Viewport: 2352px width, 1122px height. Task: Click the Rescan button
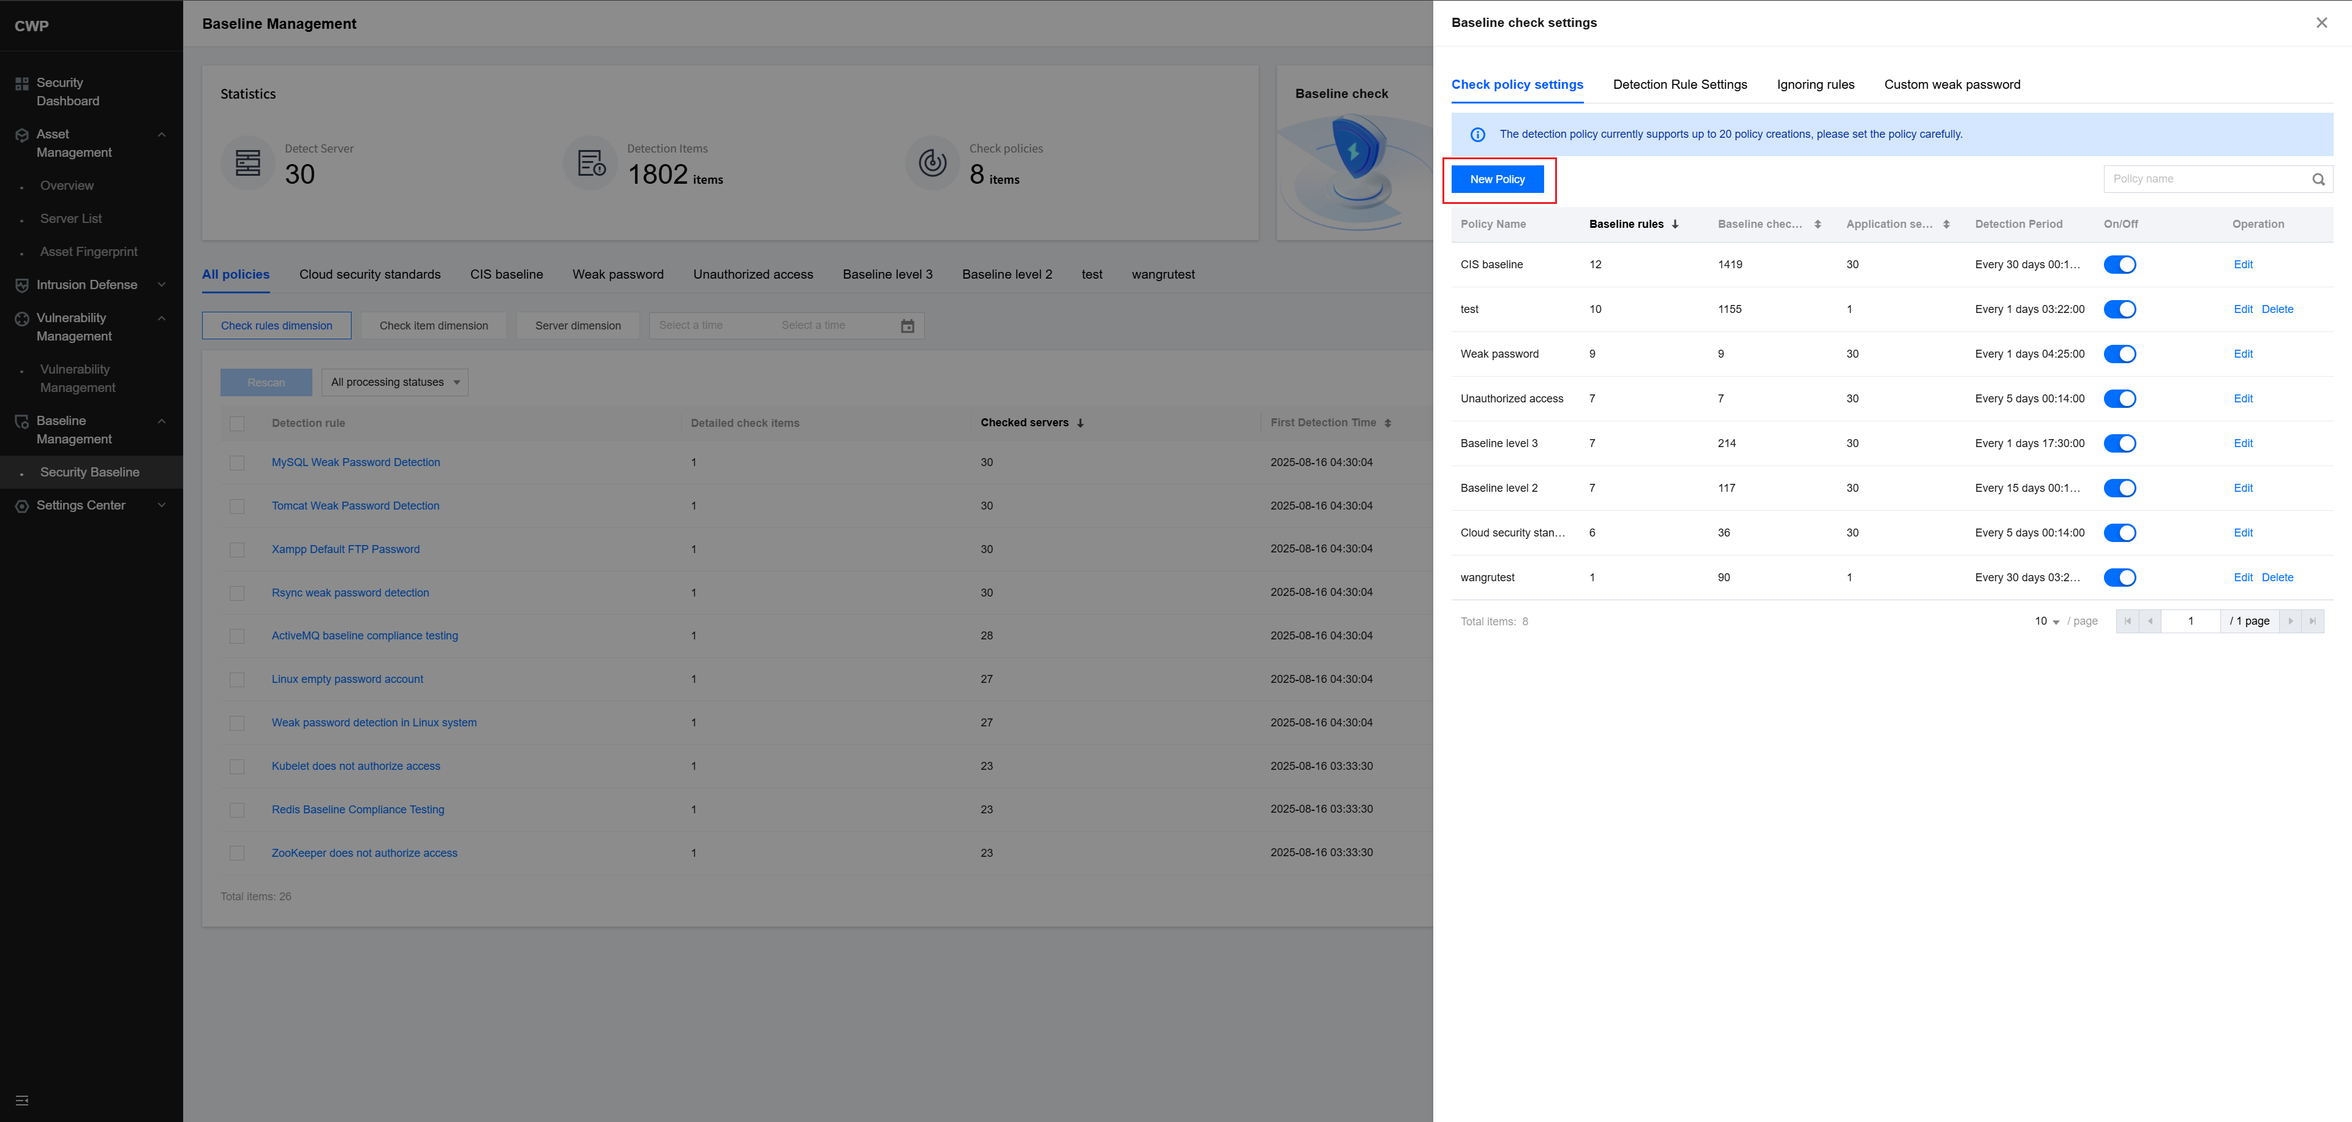click(x=266, y=383)
